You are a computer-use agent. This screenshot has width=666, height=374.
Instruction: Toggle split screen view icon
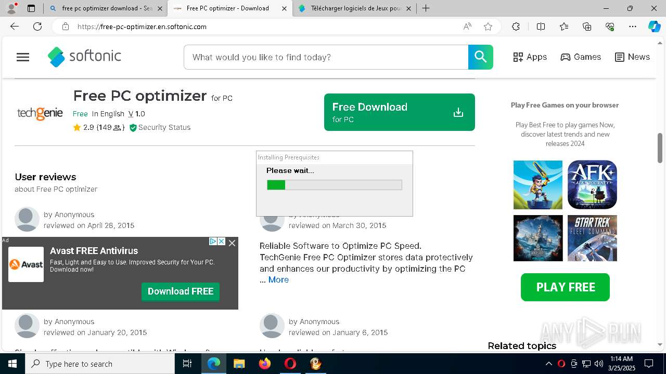(x=541, y=26)
